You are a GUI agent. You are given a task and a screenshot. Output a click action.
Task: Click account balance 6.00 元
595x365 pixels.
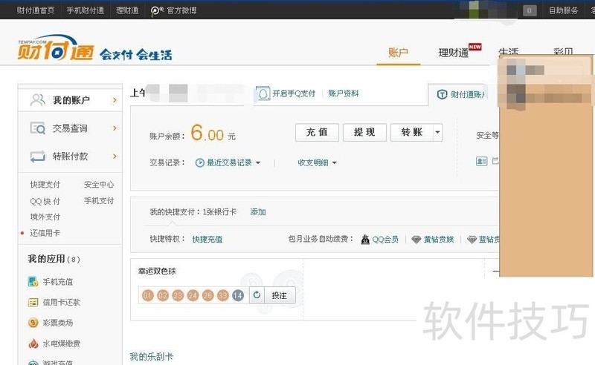click(x=213, y=133)
